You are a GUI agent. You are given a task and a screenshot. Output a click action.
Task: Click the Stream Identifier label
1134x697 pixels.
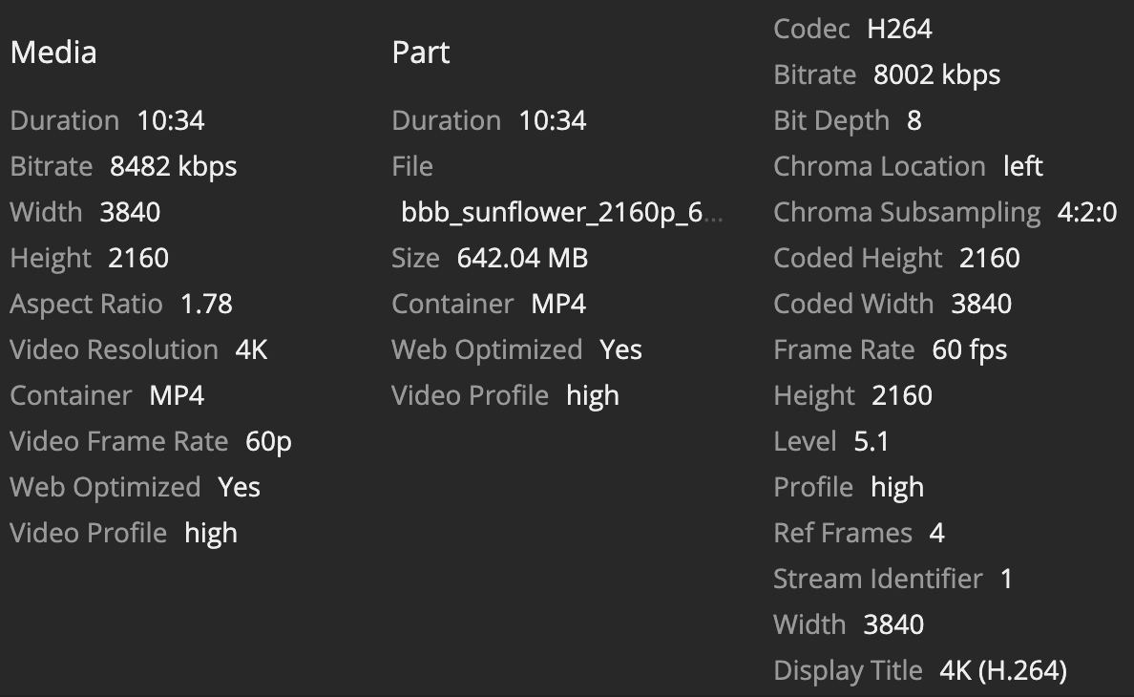[877, 579]
